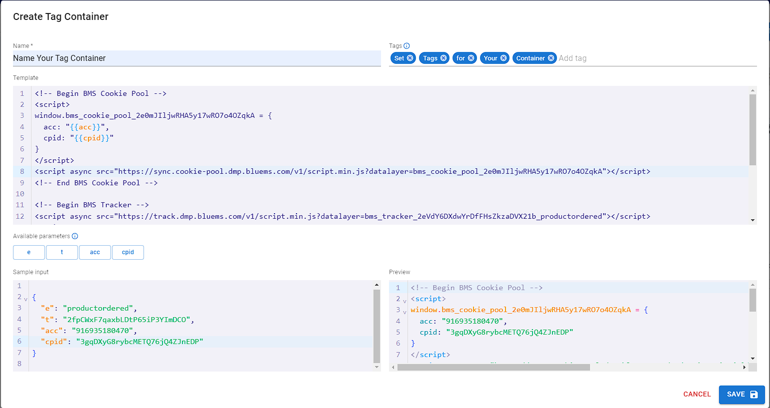Screen dimensions: 770x408
Task: Cancel tag container creation
Action: coord(697,395)
